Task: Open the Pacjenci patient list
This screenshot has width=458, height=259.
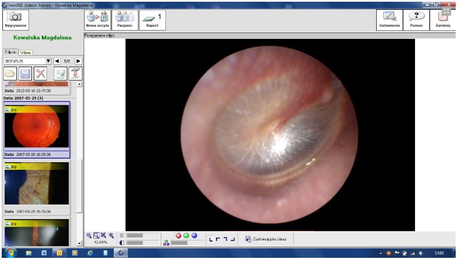Action: (124, 21)
